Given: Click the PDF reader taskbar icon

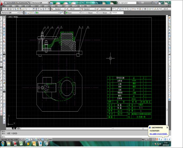Looking at the screenshot, I should (x=16, y=144).
